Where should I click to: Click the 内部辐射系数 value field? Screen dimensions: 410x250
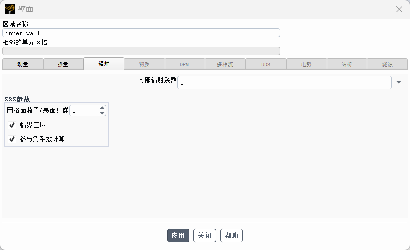284,82
